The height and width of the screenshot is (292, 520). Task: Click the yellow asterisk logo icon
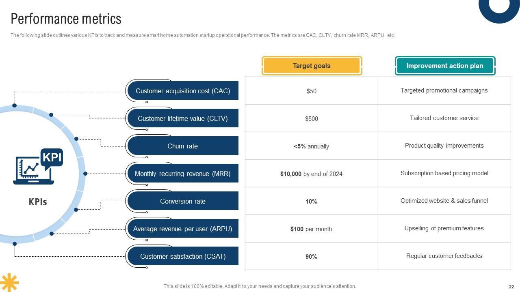pos(9,282)
